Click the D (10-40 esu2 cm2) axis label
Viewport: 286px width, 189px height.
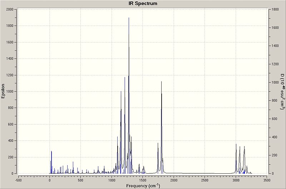click(282, 91)
